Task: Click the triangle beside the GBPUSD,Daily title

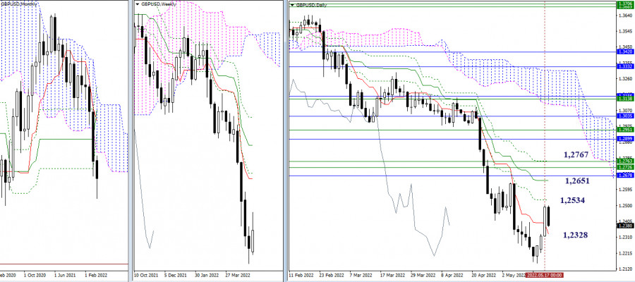Action: [x=293, y=5]
